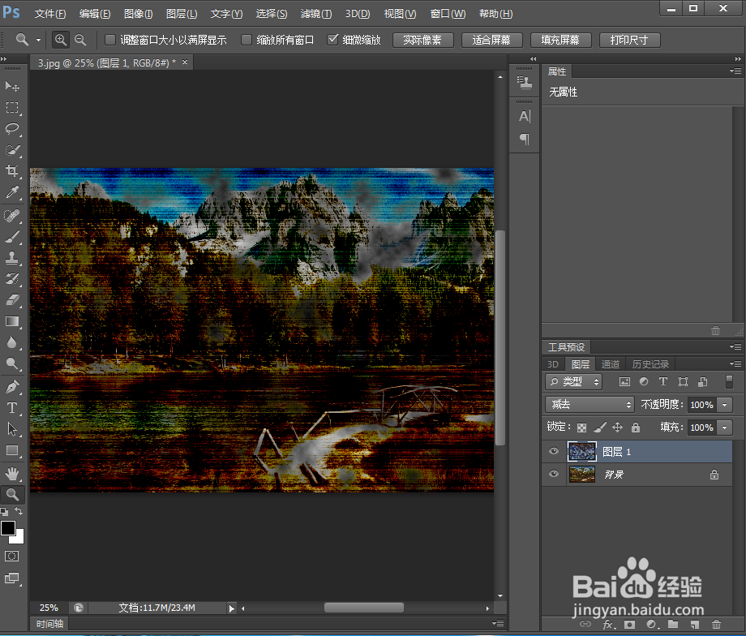
Task: Select the Pen tool
Action: click(x=12, y=387)
